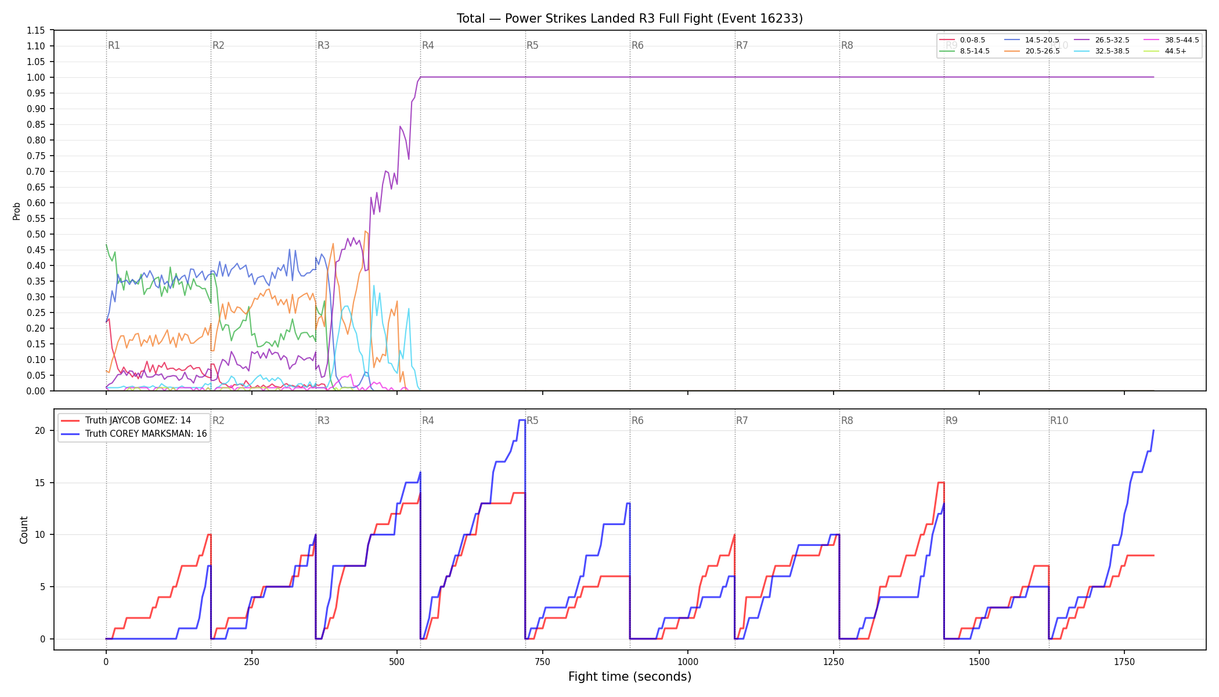1219x697 pixels.
Task: Click the Prob y-axis label
Action: click(x=16, y=211)
